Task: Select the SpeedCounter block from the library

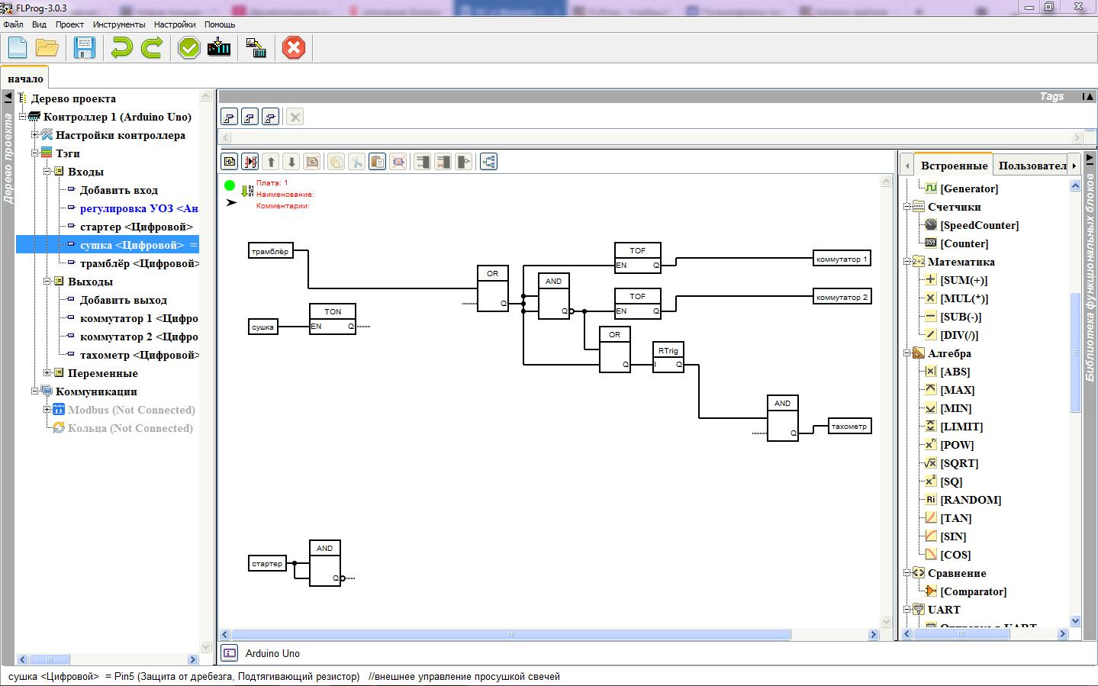Action: [x=980, y=225]
